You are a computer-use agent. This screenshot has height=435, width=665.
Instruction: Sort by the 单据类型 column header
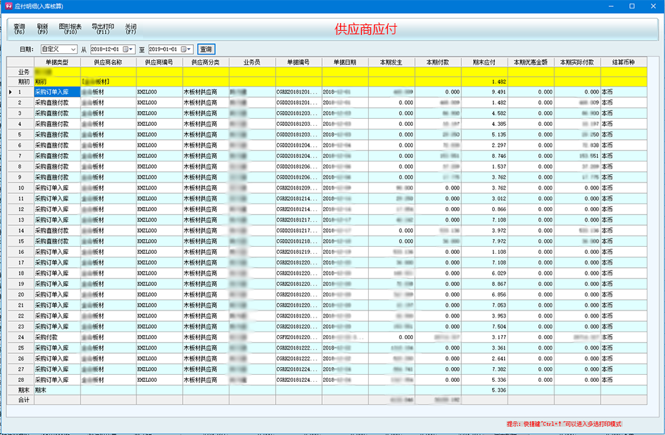click(57, 62)
